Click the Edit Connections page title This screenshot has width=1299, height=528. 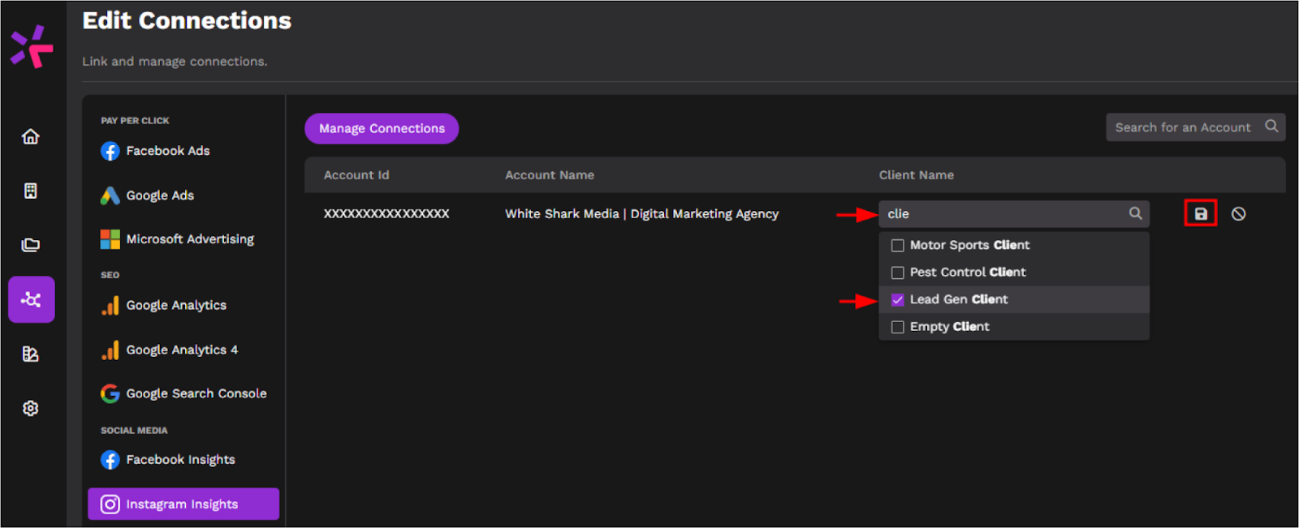click(187, 20)
